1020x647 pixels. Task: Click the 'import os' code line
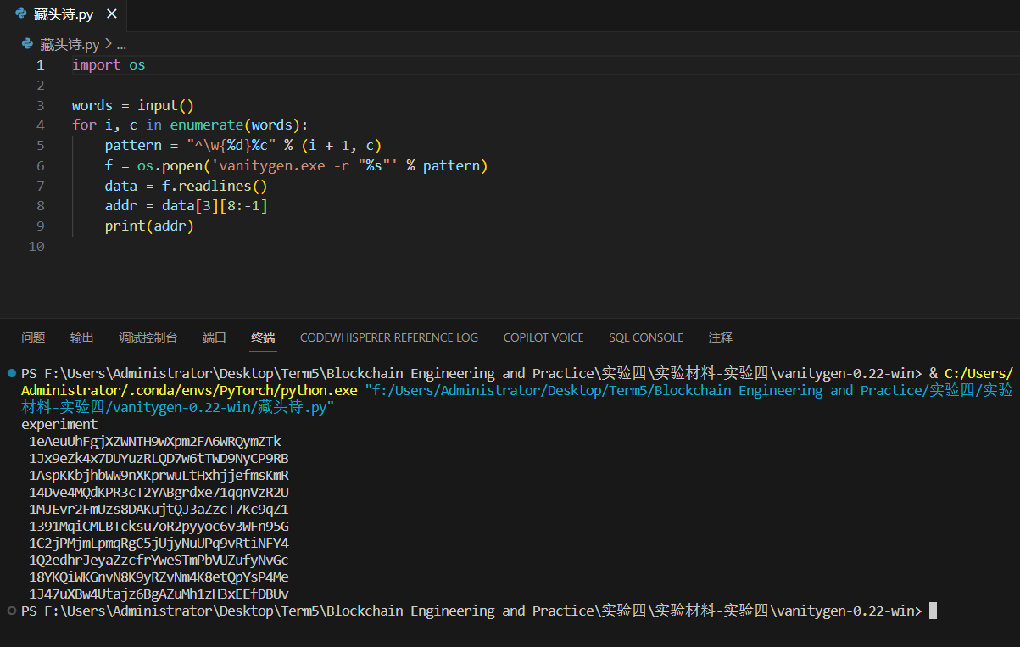[109, 65]
